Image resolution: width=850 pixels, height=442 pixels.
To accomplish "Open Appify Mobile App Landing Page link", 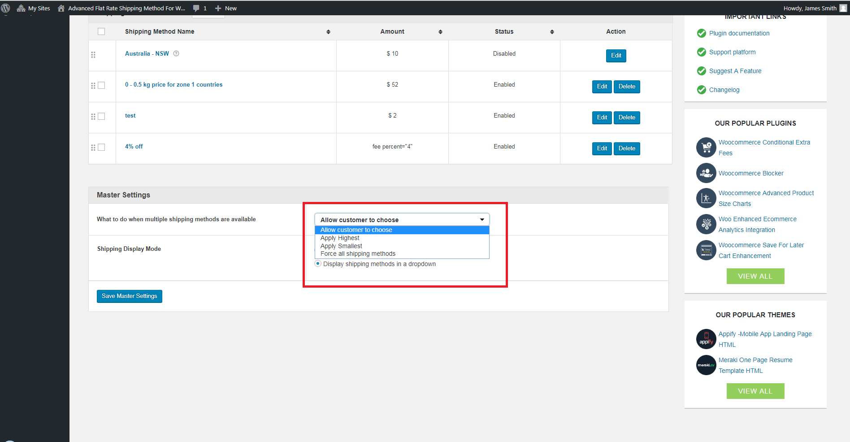I will [x=765, y=339].
